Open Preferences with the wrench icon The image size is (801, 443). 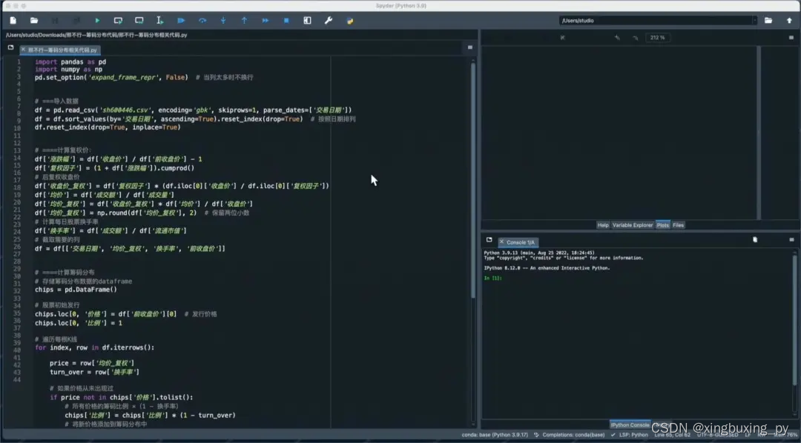coord(329,21)
